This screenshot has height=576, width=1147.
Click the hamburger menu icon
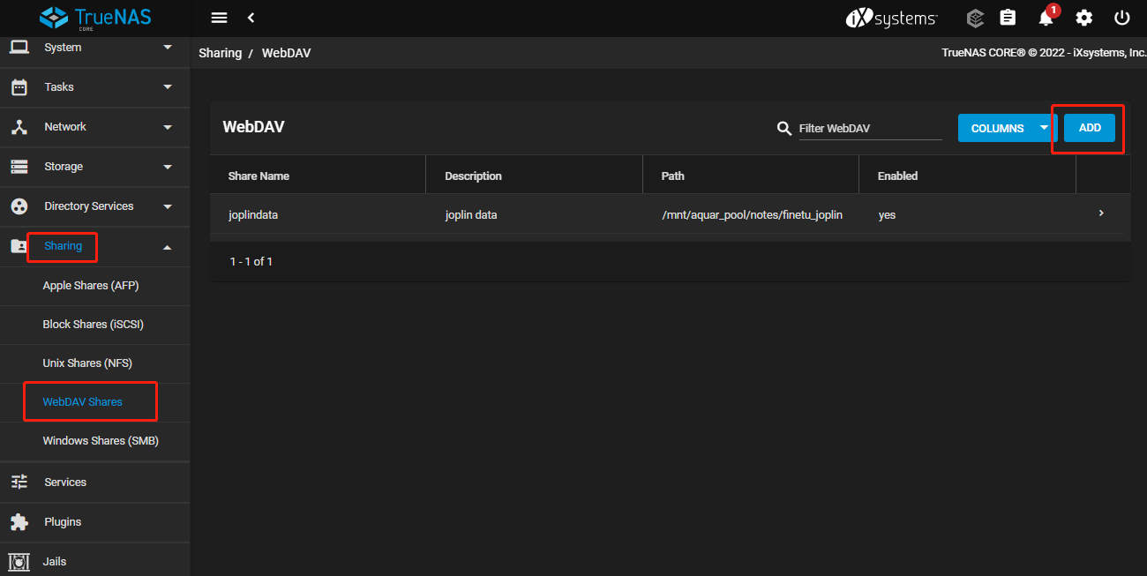(x=220, y=18)
